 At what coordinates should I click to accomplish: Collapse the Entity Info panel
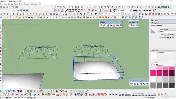(151, 23)
